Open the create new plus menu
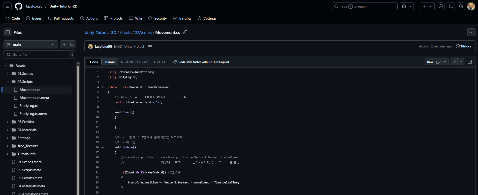Image resolution: width=478 pixels, height=195 pixels. (x=427, y=6)
